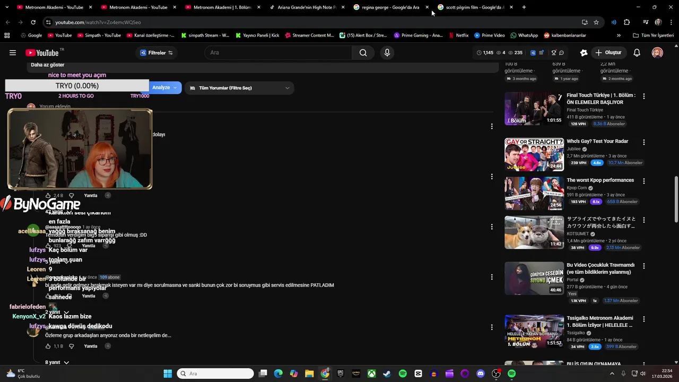Switch to scott pilgrim film Google tab
Image resolution: width=679 pixels, height=382 pixels.
point(475,7)
